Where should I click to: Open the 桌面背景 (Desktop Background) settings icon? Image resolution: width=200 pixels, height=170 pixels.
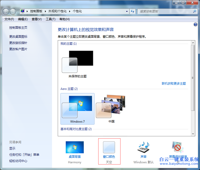74,147
